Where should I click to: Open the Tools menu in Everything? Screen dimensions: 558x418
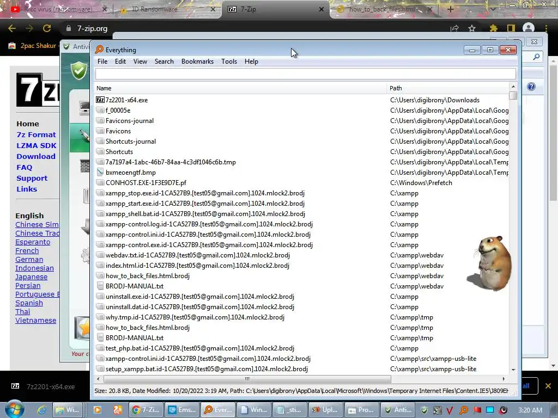tap(229, 62)
